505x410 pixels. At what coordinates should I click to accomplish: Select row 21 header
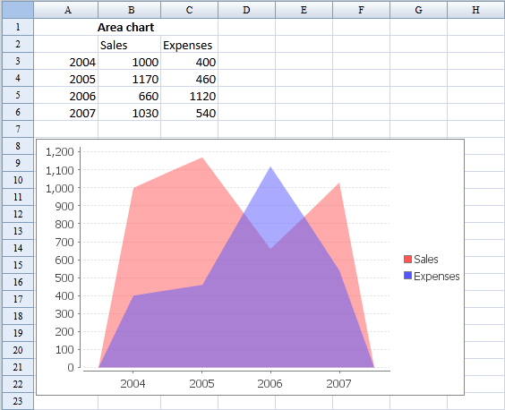(x=18, y=367)
